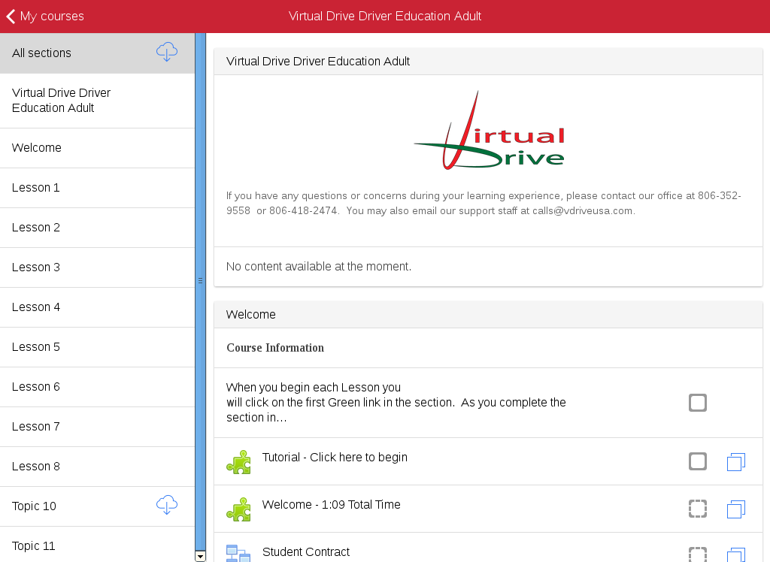This screenshot has width=770, height=562.
Task: Click the sidebar scrollbar down arrow
Action: tap(200, 557)
